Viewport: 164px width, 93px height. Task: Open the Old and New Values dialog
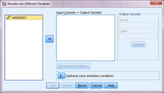tap(73, 66)
